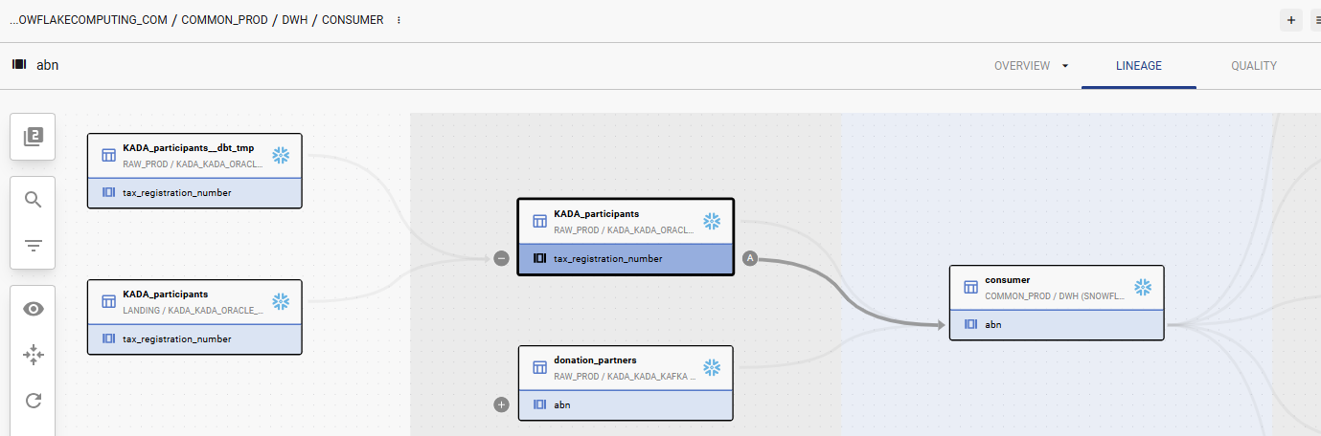Click the CONSUMER breadcrumb link

(353, 20)
